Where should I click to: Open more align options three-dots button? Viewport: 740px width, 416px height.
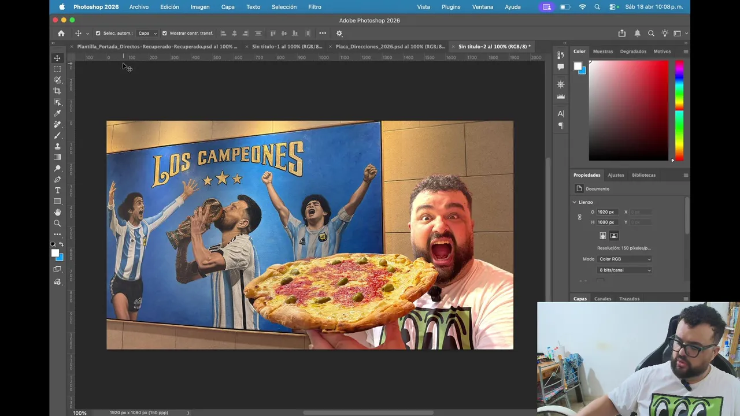[323, 34]
